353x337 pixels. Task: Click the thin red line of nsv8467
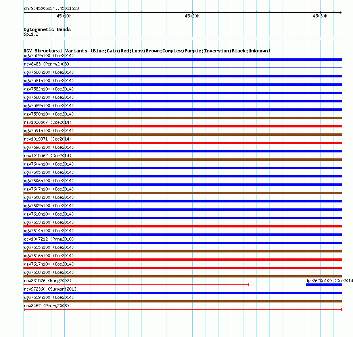point(183,310)
